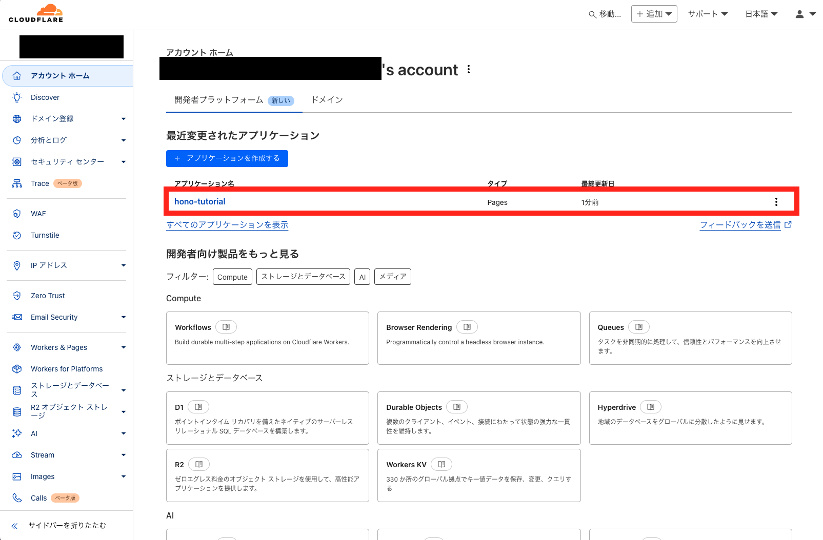
Task: Open the 追加 dropdown in the header
Action: click(654, 14)
